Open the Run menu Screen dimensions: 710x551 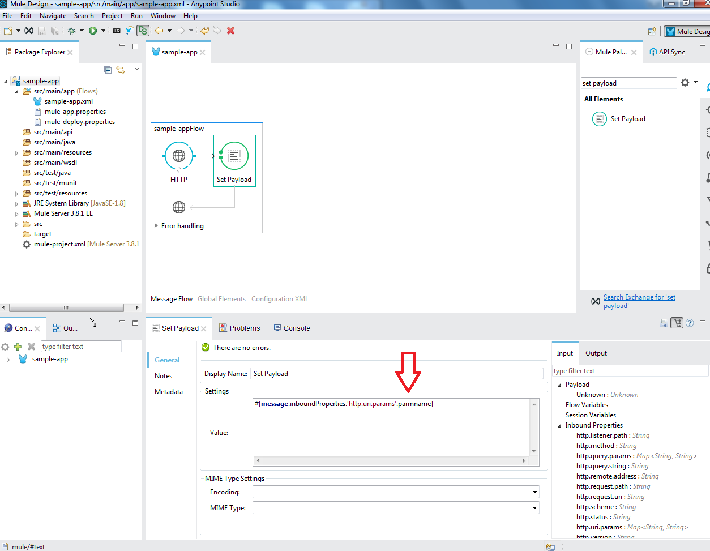click(136, 16)
